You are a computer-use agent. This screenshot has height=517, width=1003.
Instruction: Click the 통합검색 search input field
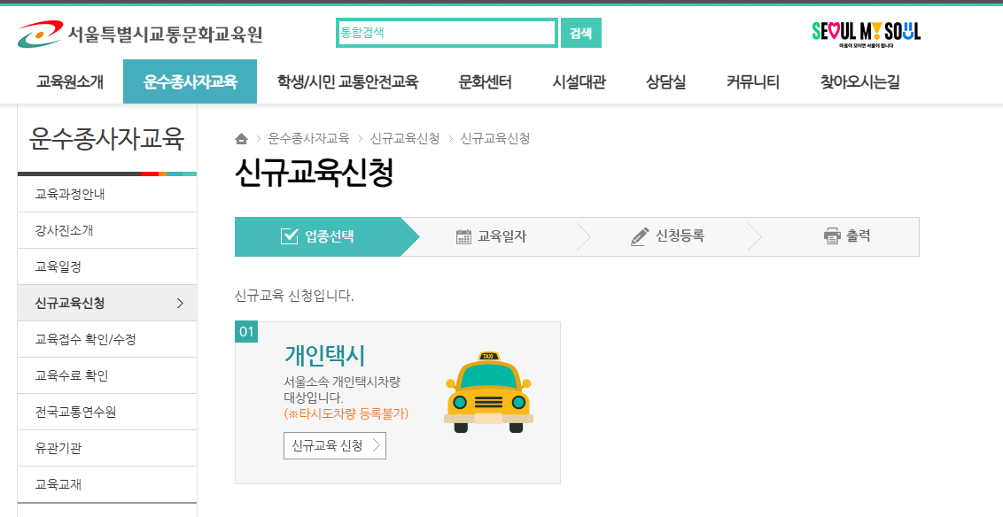[x=446, y=32]
